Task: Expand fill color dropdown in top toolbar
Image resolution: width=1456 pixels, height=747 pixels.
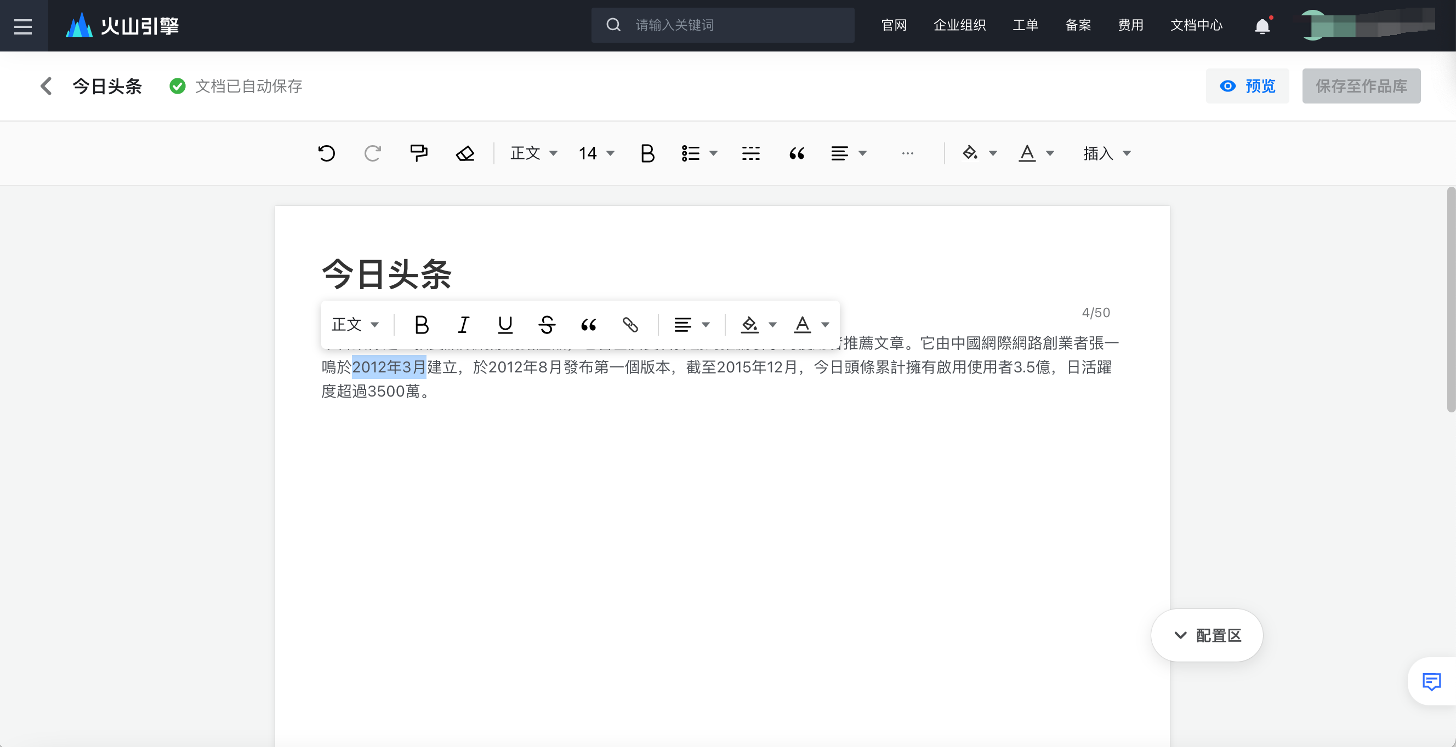Action: (993, 153)
